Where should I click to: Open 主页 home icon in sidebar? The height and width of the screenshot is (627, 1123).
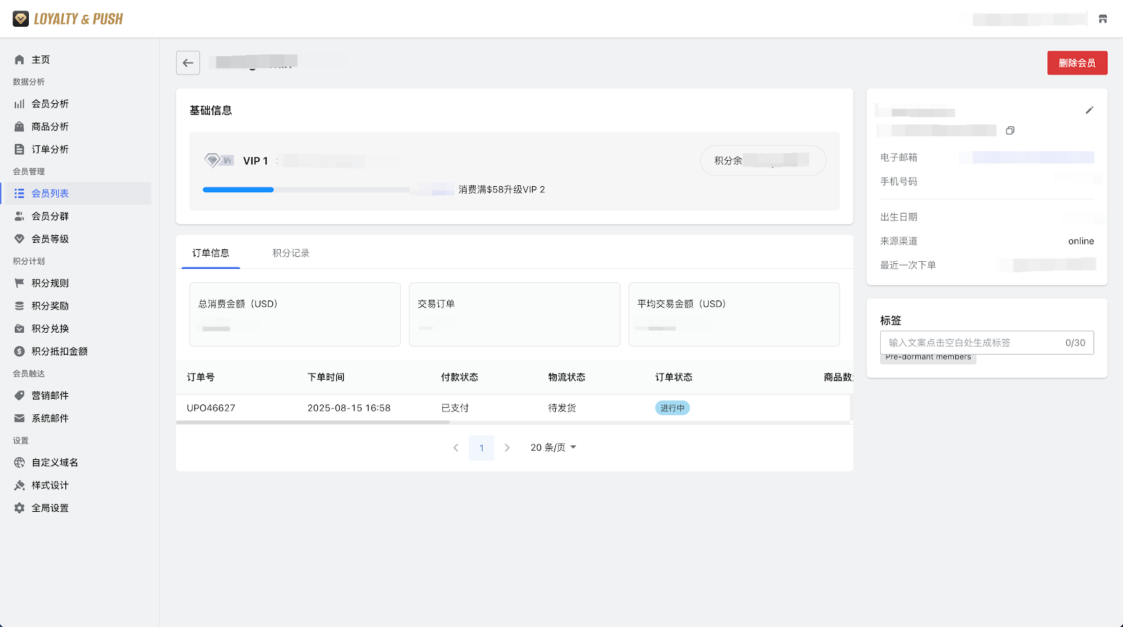20,60
